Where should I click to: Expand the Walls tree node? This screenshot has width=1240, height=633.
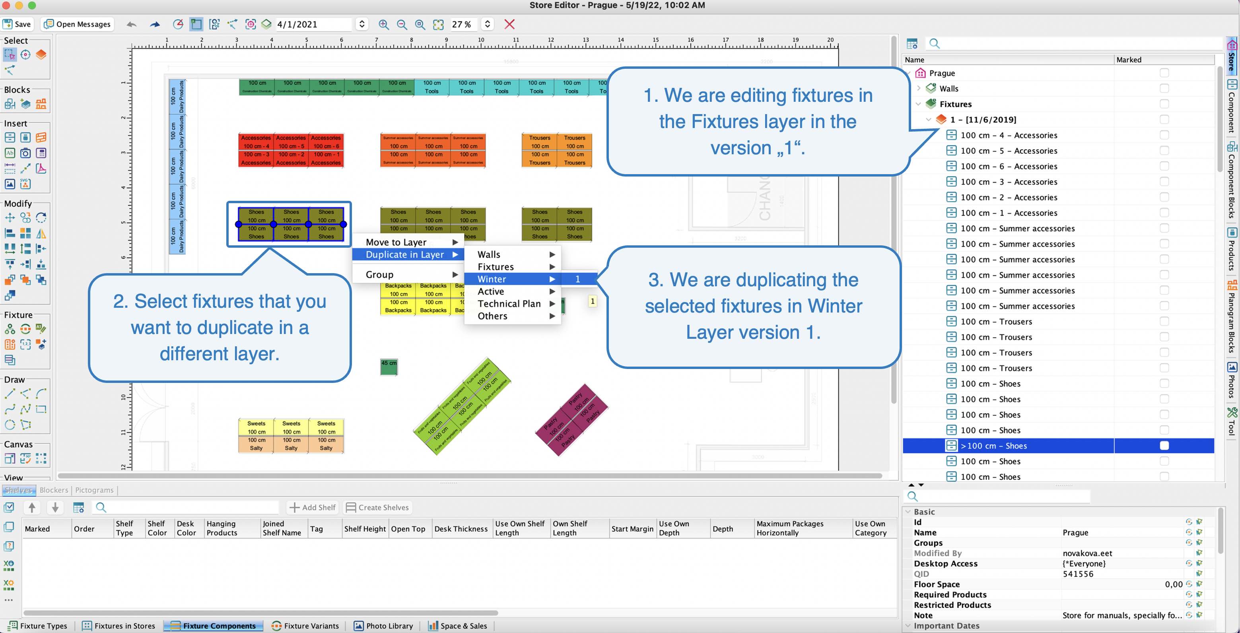tap(918, 88)
